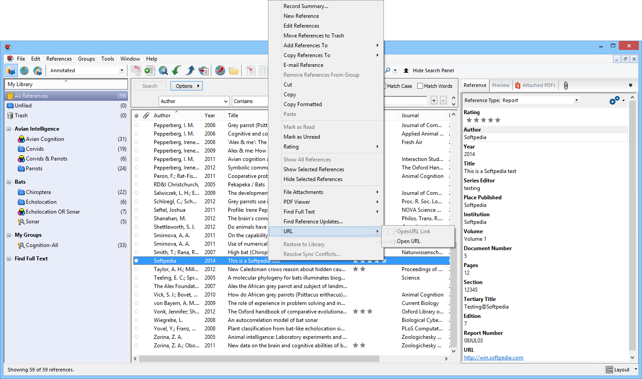Click rating stars of Vonk, Jennifer row
Viewport: 642px width, 379px height.
362,312
